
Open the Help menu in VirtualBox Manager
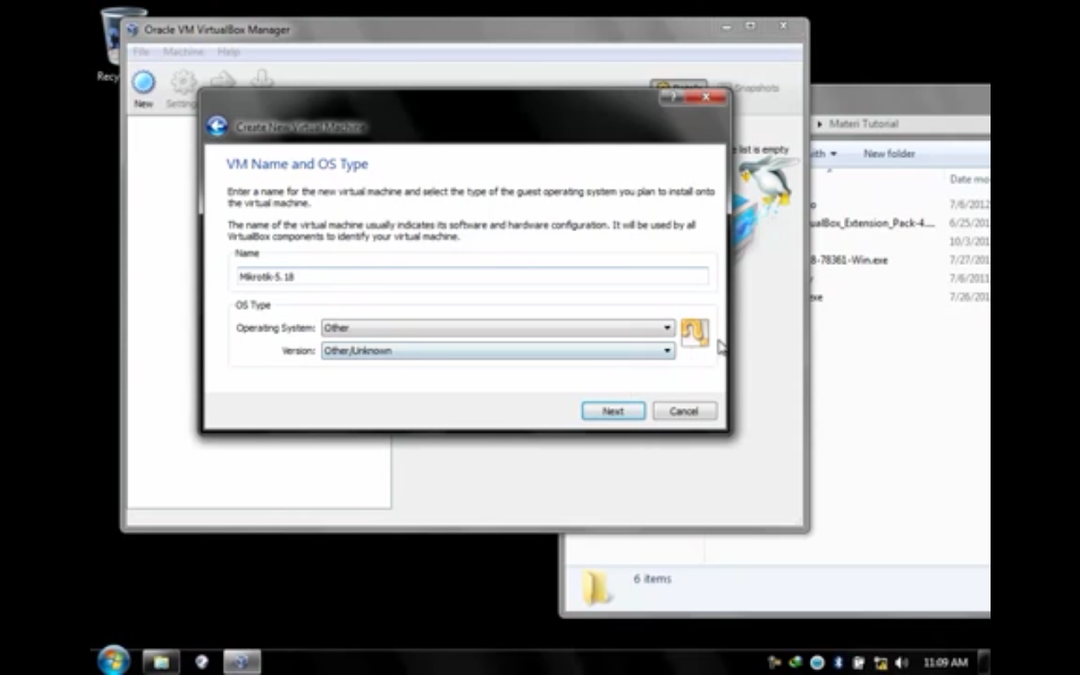pos(229,51)
